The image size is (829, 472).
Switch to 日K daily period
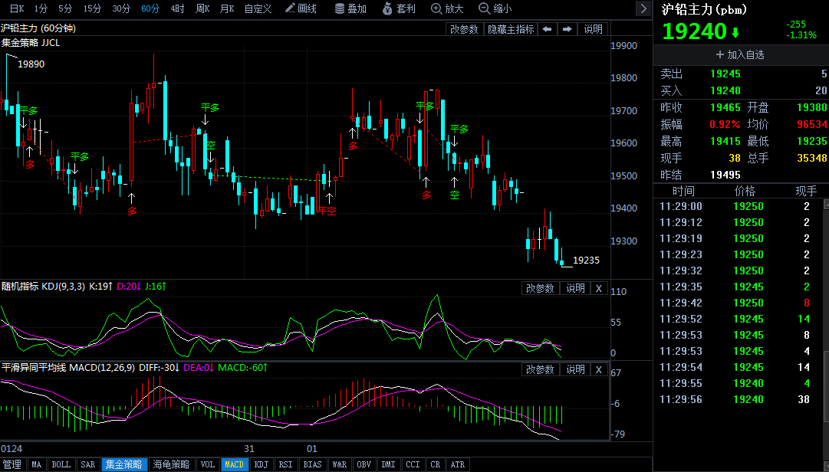point(17,8)
